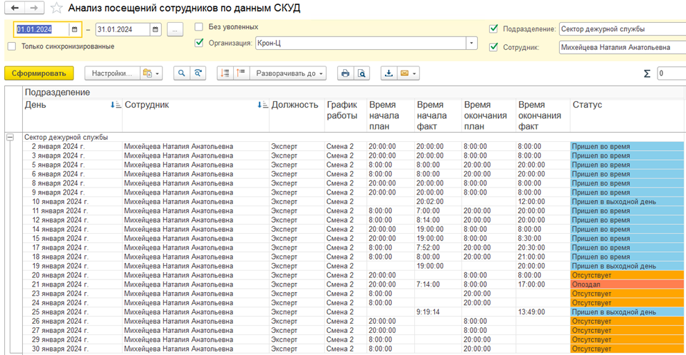
Task: Check the 'Без уволенных' checkbox
Action: (199, 27)
